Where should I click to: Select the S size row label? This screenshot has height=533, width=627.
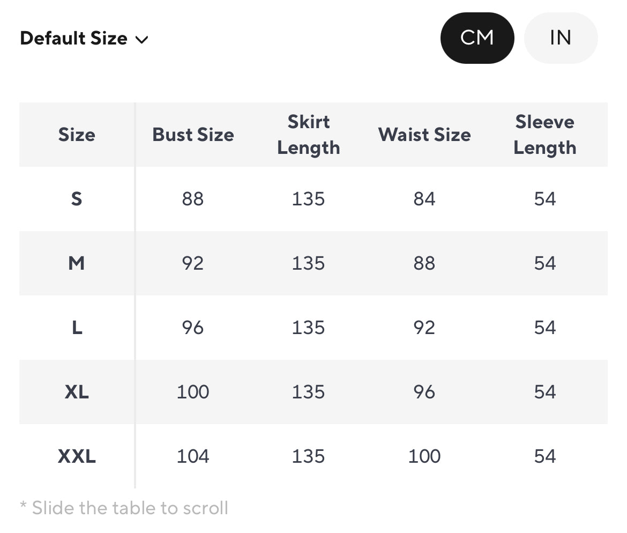coord(77,199)
